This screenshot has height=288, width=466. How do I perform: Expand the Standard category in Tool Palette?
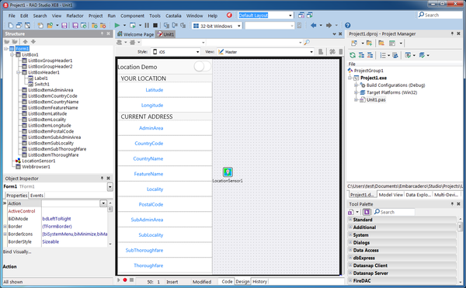pos(350,220)
